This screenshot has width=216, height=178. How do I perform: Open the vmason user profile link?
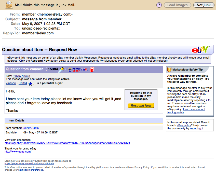(x=11, y=83)
